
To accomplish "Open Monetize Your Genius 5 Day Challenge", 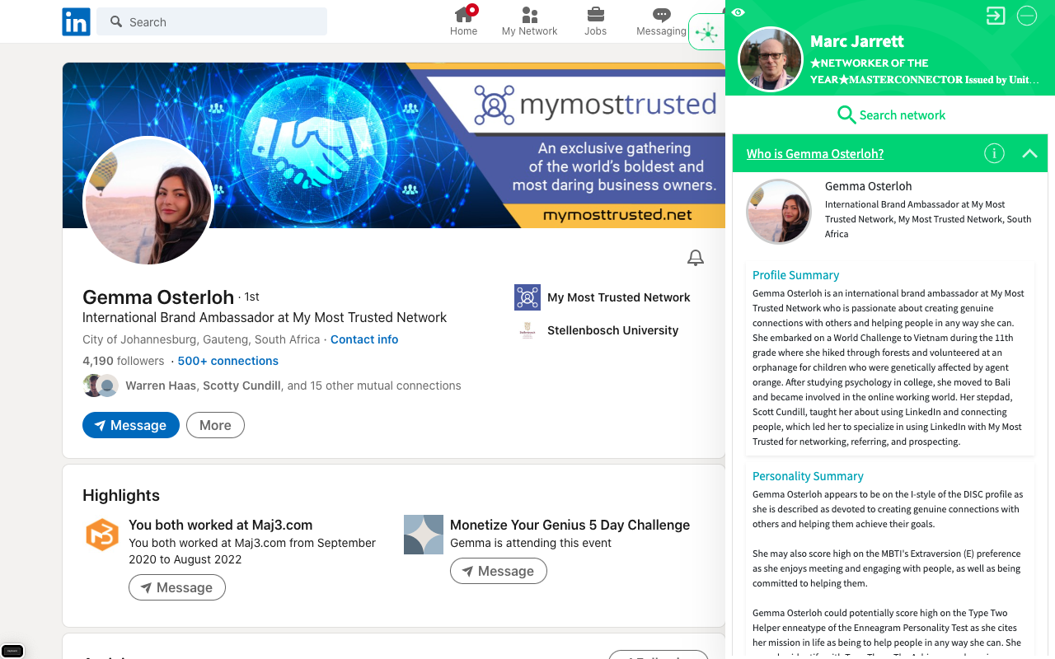I will tap(570, 525).
